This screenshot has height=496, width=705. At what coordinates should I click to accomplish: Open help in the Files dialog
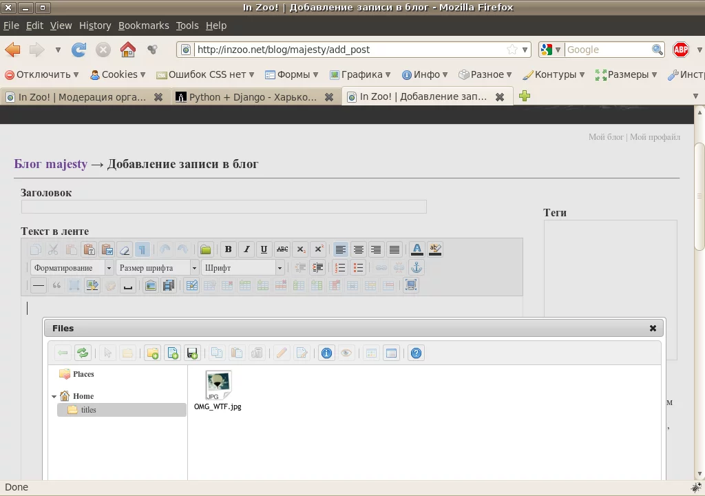click(x=417, y=353)
